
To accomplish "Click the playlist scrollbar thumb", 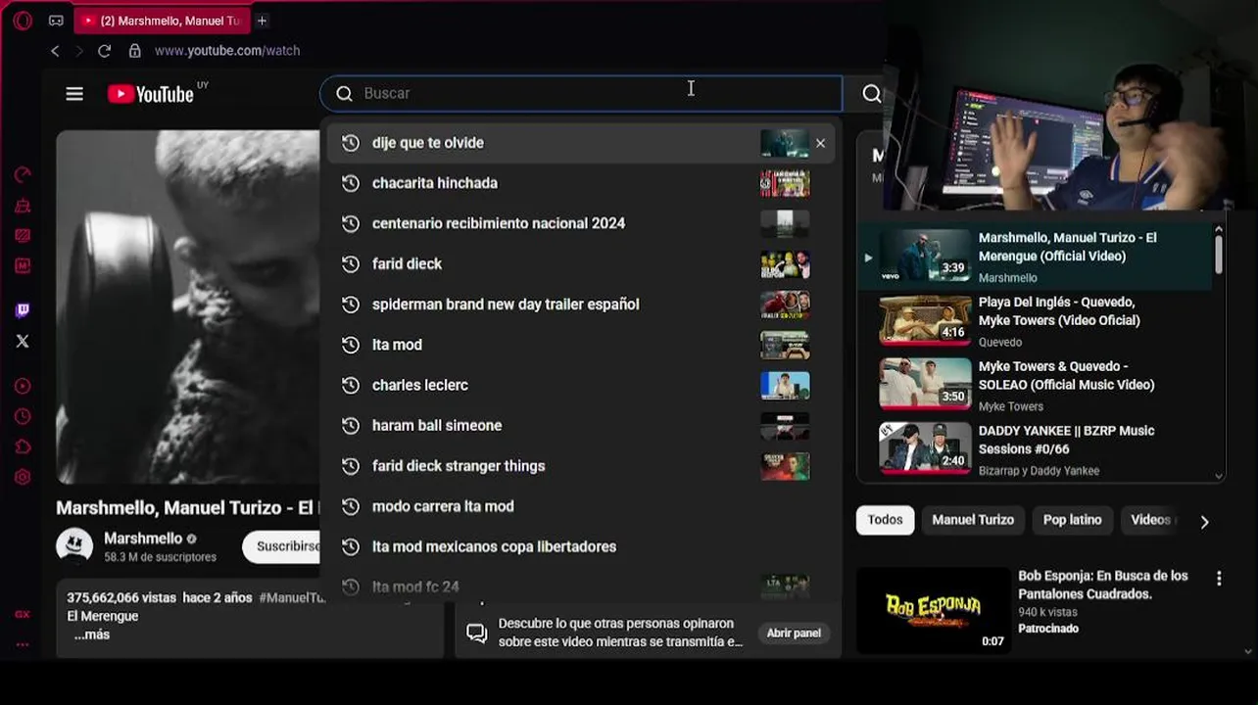I will 1219,255.
